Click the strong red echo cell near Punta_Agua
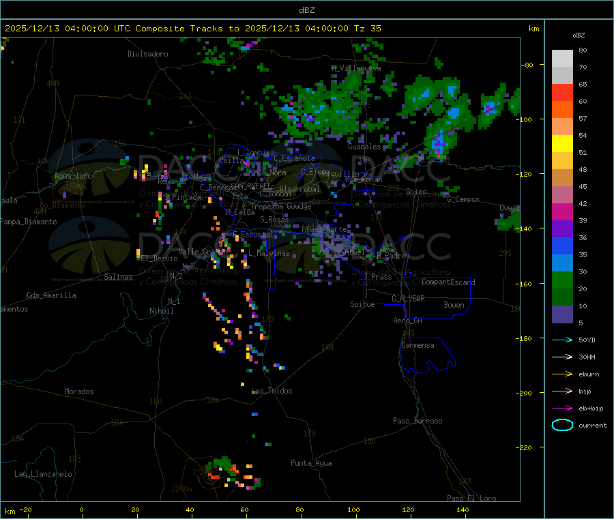Image resolution: width=614 pixels, height=519 pixels. click(214, 475)
